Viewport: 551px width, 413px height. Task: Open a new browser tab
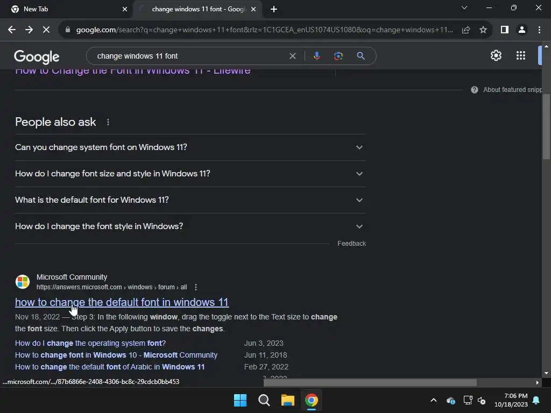274,9
